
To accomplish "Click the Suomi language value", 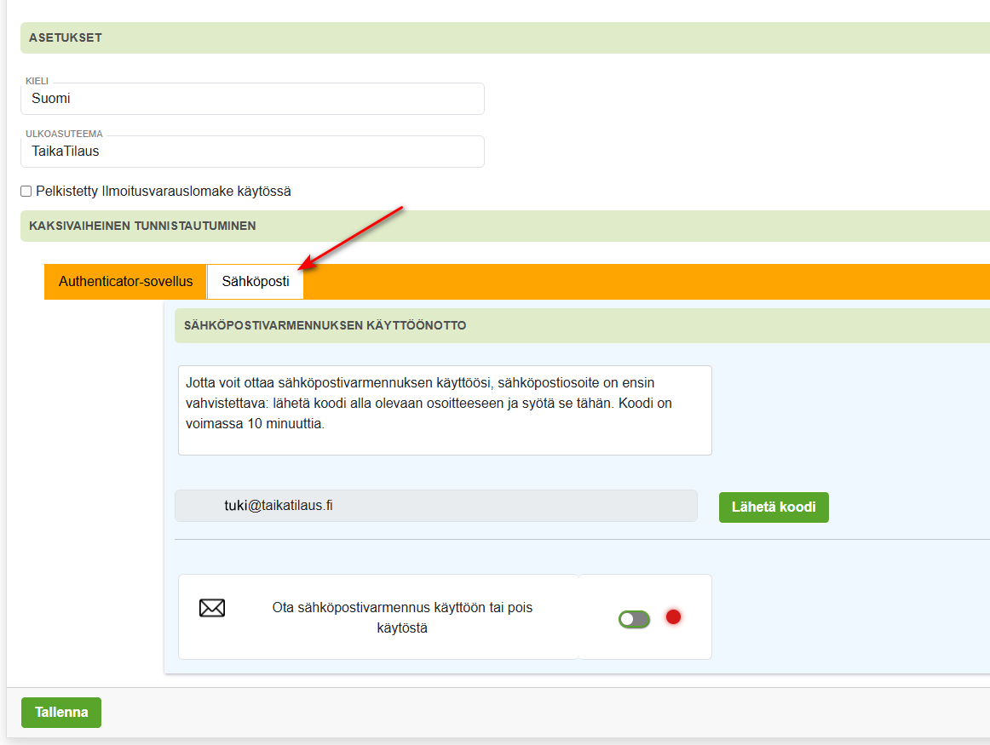I will pos(51,99).
